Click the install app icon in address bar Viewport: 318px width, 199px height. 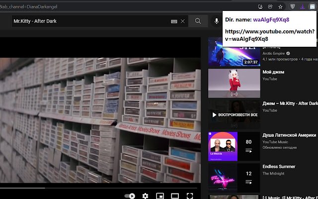point(260,6)
